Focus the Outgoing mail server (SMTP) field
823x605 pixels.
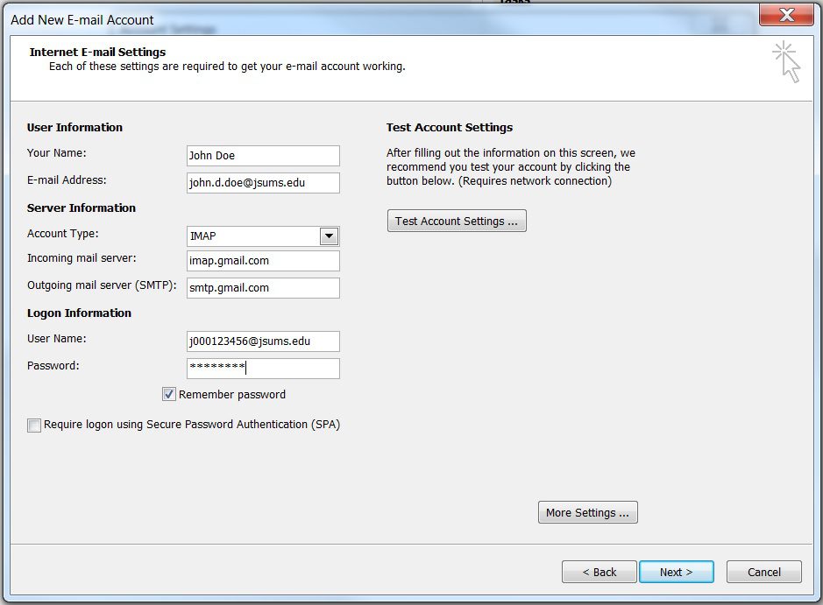[261, 287]
